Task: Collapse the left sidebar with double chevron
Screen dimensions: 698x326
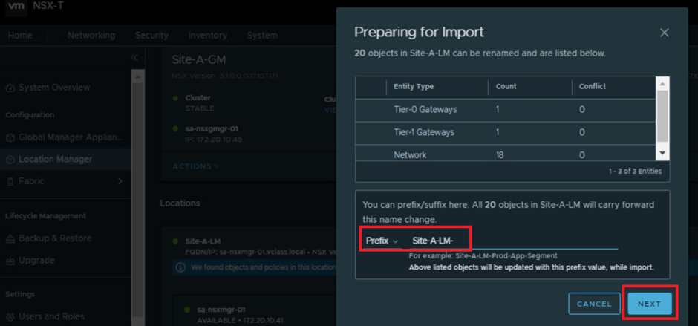Action: click(x=134, y=58)
